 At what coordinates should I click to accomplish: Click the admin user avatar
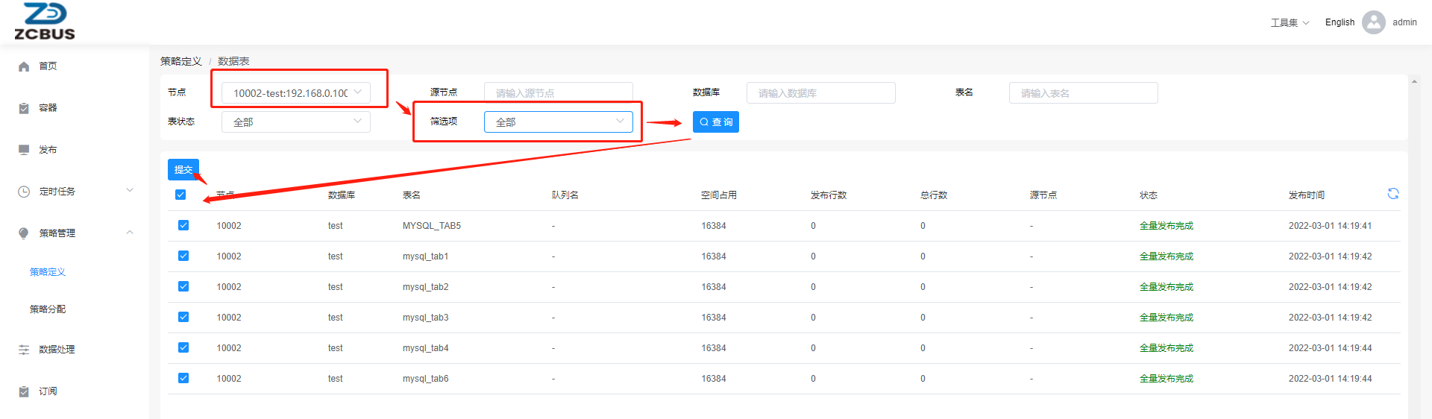coord(1373,22)
